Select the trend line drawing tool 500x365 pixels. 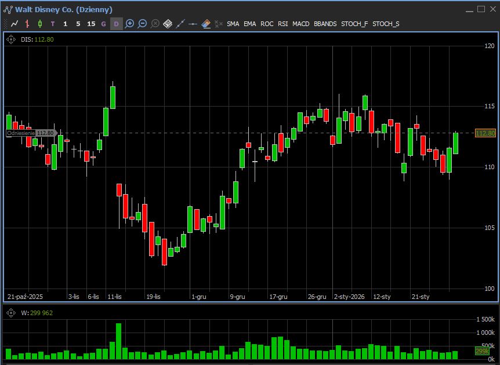click(x=180, y=24)
